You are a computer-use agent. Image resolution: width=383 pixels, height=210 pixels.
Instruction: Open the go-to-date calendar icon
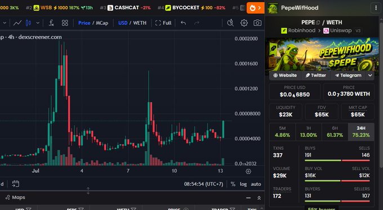(x=15, y=184)
